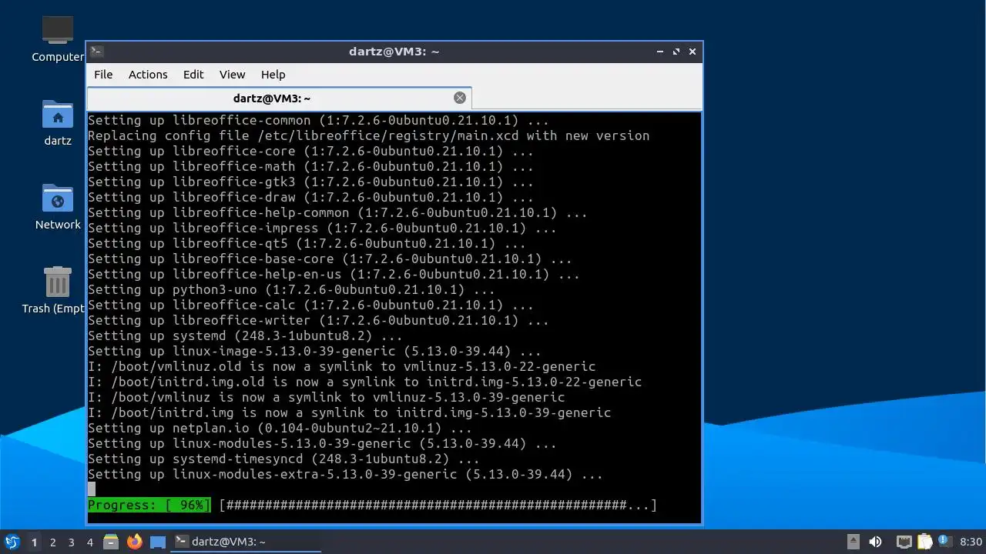Close the terminal window

click(x=693, y=52)
